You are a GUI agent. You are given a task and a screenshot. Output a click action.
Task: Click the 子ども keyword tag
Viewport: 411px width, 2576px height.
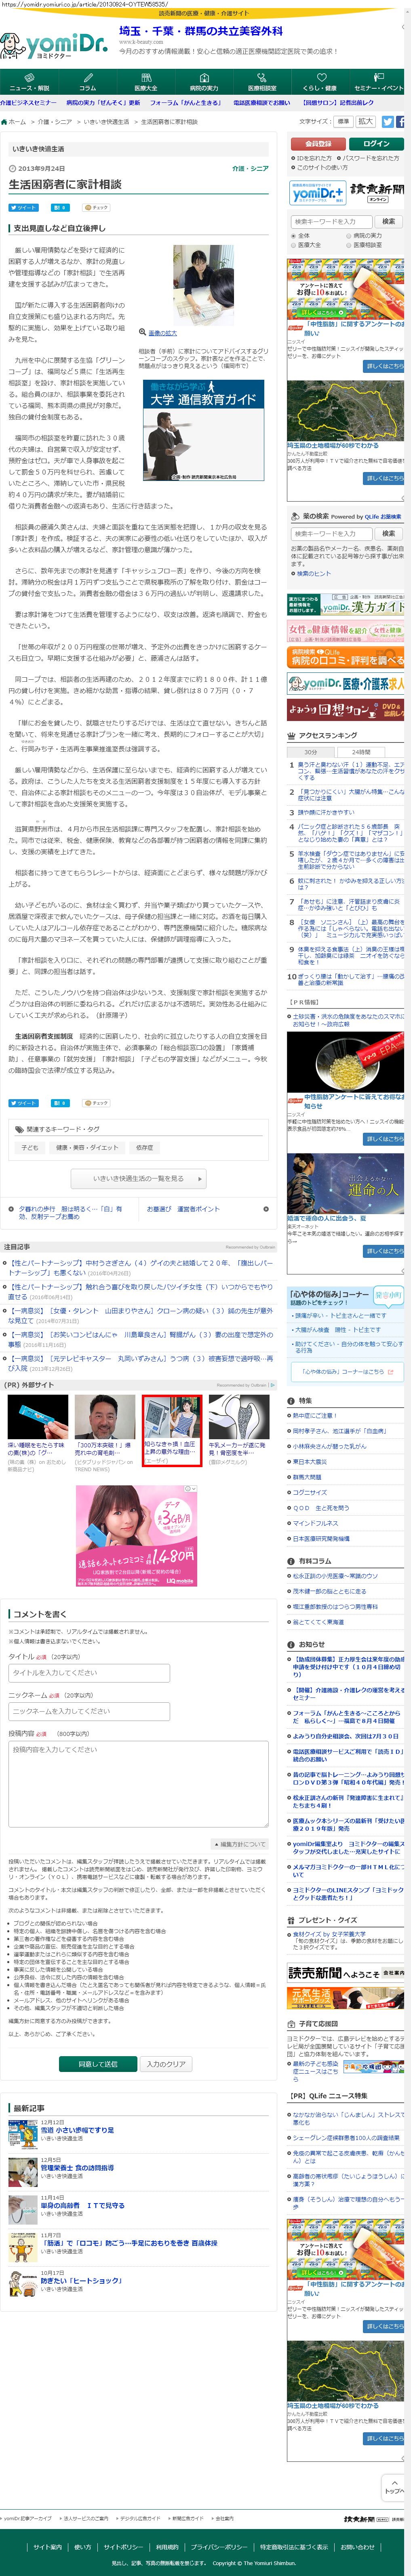[30, 1148]
